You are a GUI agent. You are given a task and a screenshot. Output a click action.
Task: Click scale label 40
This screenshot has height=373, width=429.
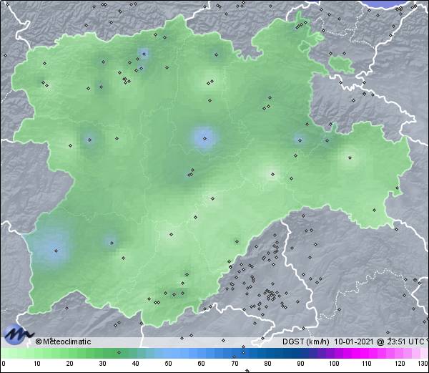[x=135, y=364]
